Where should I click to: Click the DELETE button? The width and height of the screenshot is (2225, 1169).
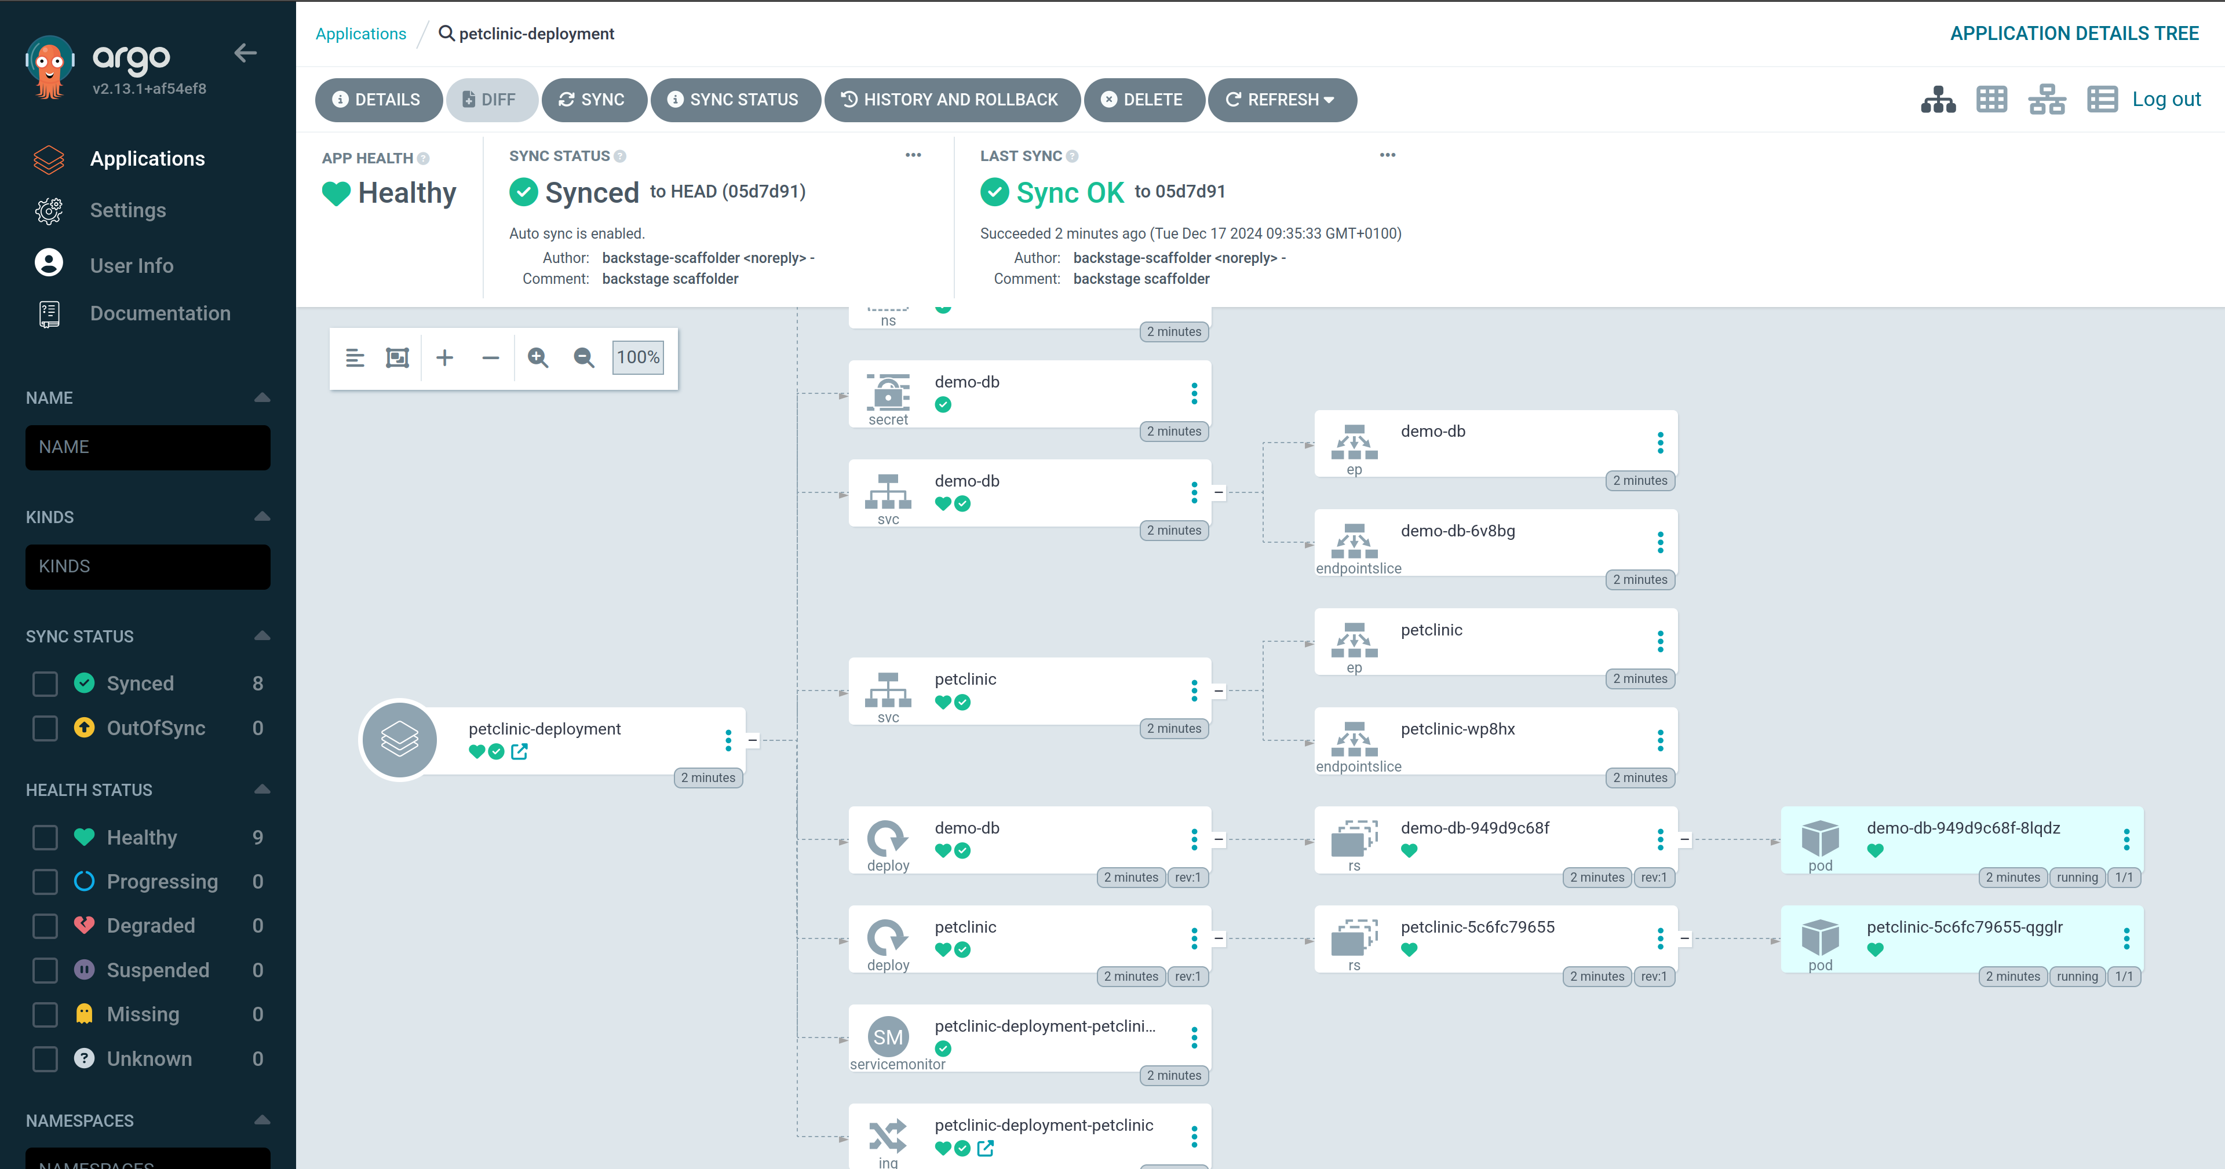(1144, 100)
